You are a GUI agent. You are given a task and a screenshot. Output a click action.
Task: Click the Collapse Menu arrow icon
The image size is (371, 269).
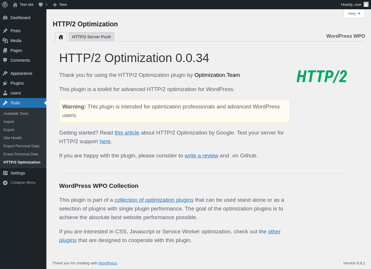pyautogui.click(x=5, y=183)
